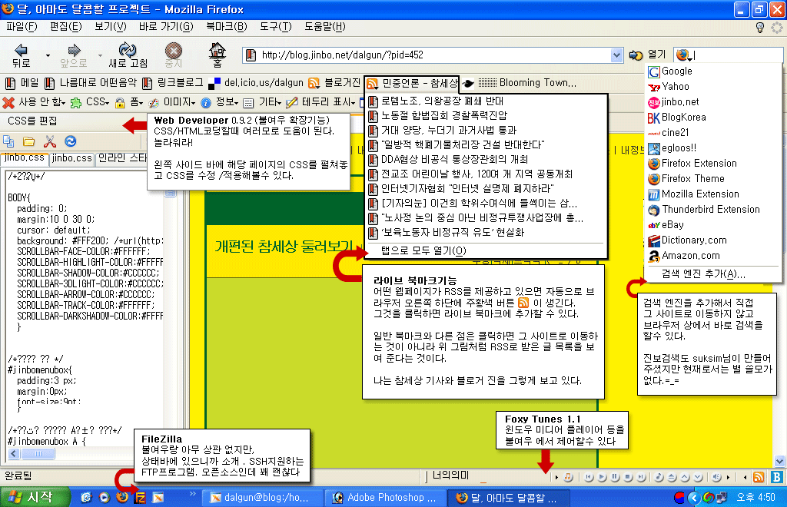The image size is (787, 507).
Task: Open the 도구 menu
Action: pyautogui.click(x=276, y=27)
